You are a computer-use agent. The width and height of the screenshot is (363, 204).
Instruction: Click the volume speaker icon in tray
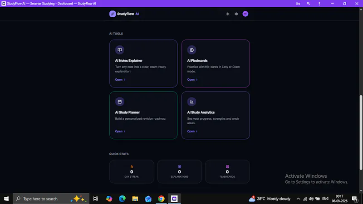311,199
